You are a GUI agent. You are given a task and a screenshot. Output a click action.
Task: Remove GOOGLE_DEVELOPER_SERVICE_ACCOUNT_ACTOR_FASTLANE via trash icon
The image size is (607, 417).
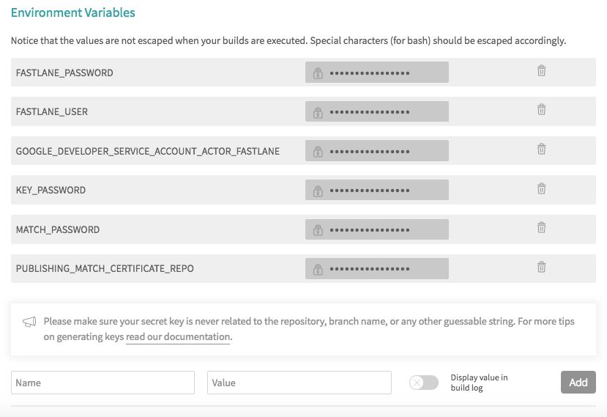(541, 149)
